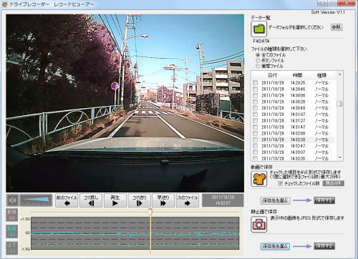
Task: Click 保存する button in 静止画で保存 section
Action: [x=324, y=246]
